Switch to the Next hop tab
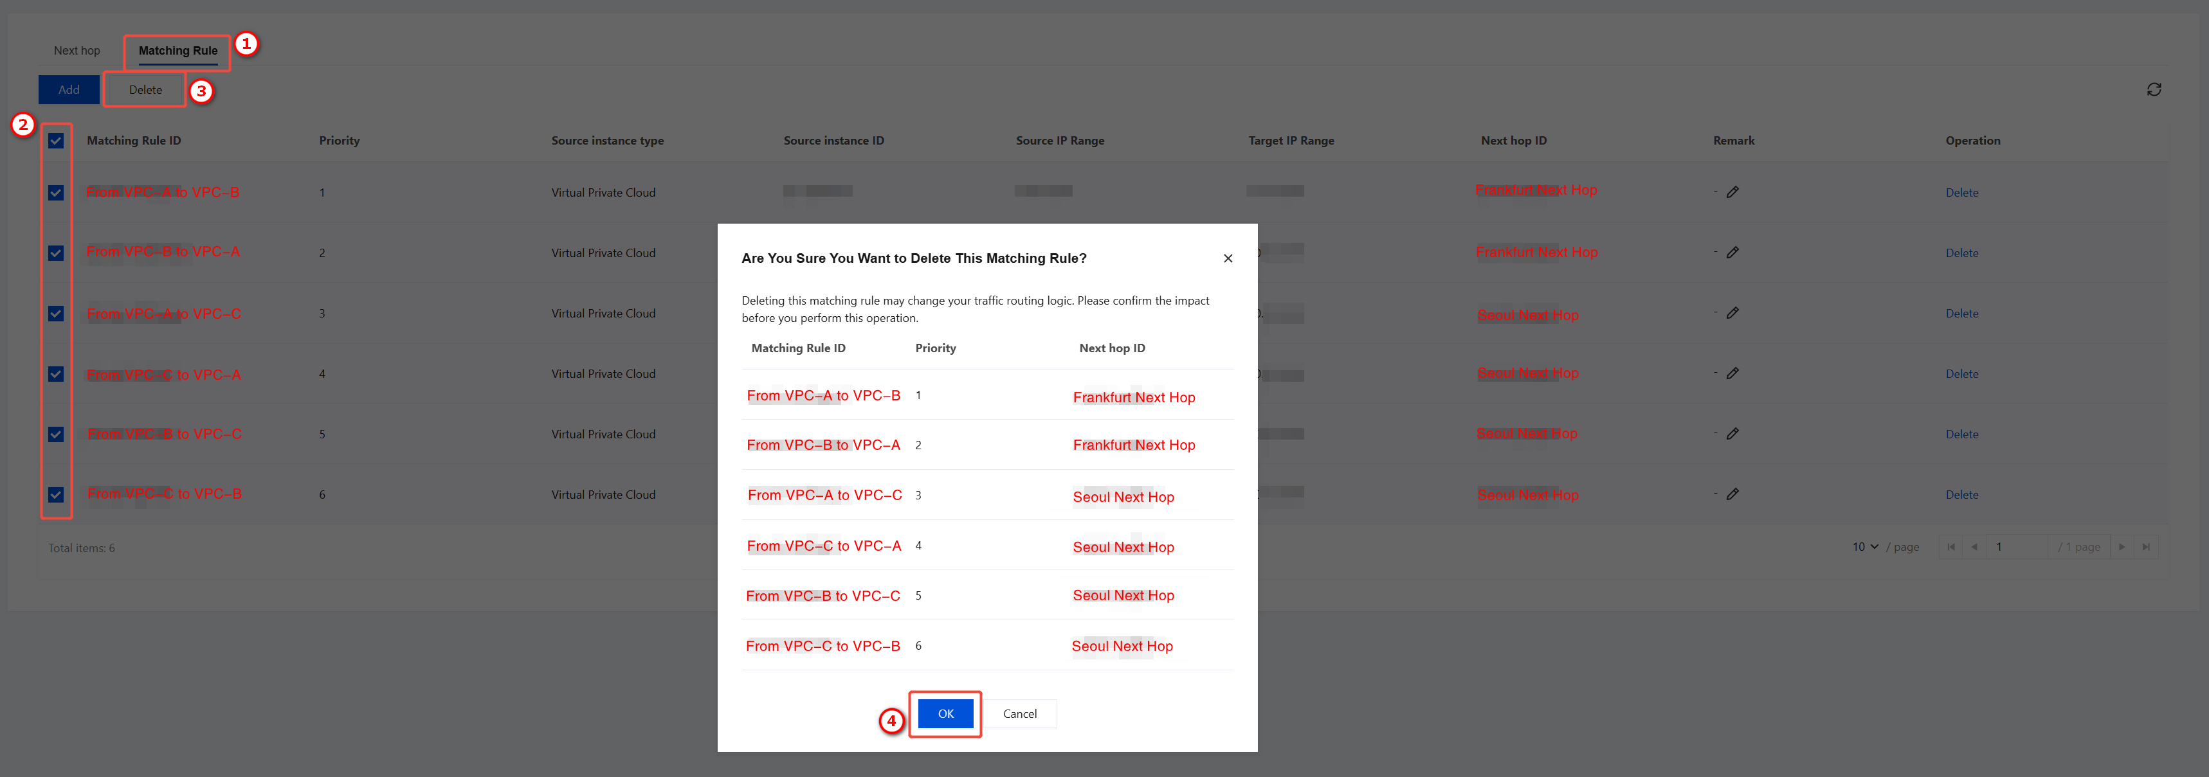The height and width of the screenshot is (777, 2209). coord(77,51)
